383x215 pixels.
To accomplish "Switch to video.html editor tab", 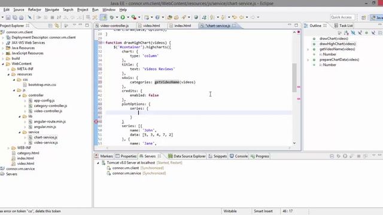I will click(151, 26).
